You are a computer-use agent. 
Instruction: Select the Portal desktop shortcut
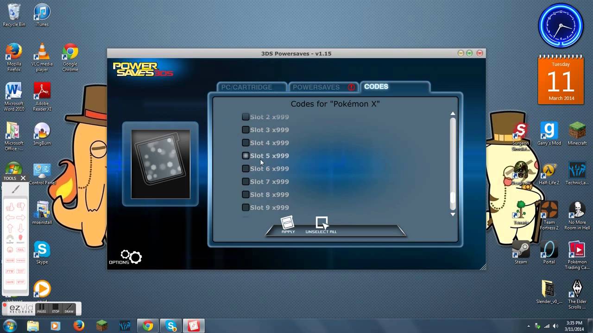click(549, 253)
